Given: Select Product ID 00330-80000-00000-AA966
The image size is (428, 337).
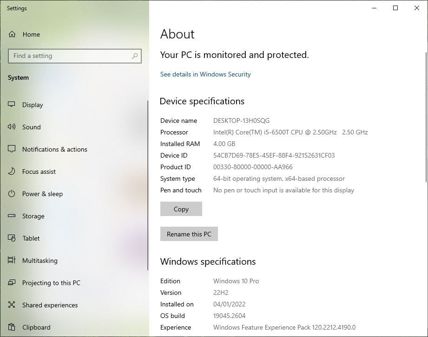Looking at the screenshot, I should coord(253,167).
